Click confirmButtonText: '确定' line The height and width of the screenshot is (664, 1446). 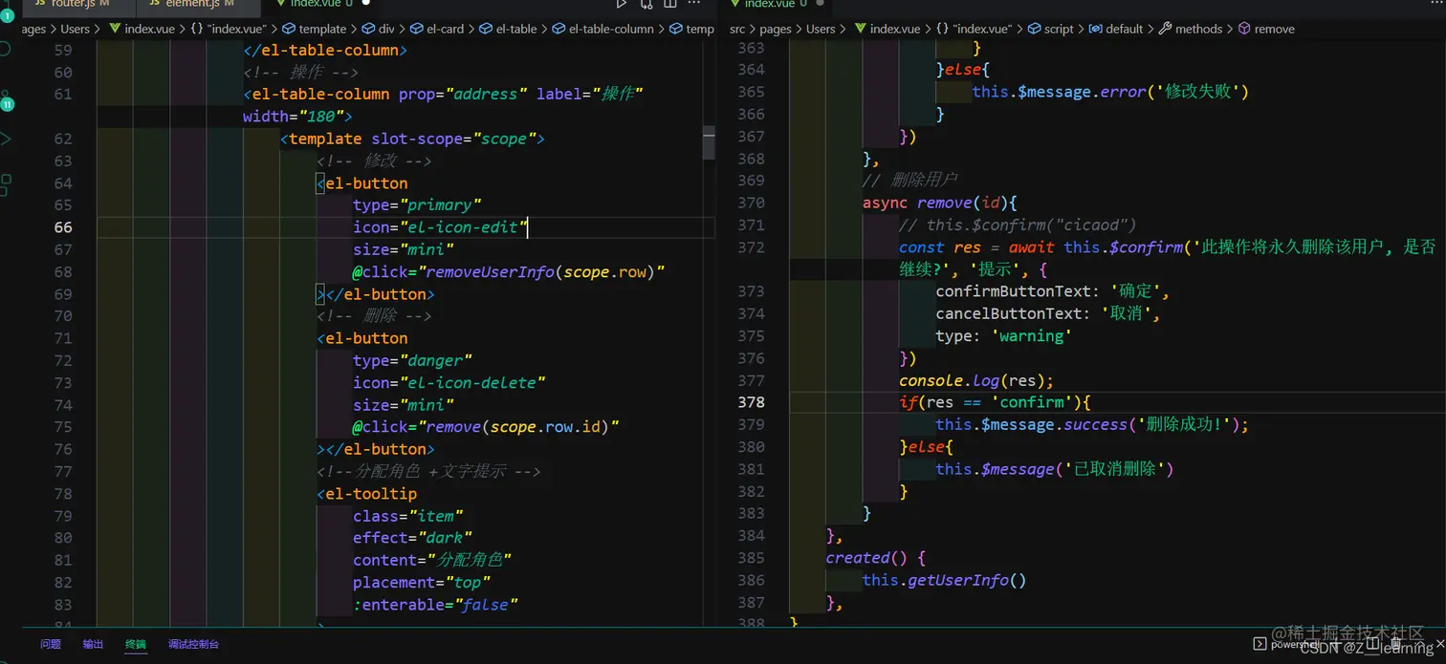[x=1053, y=291]
